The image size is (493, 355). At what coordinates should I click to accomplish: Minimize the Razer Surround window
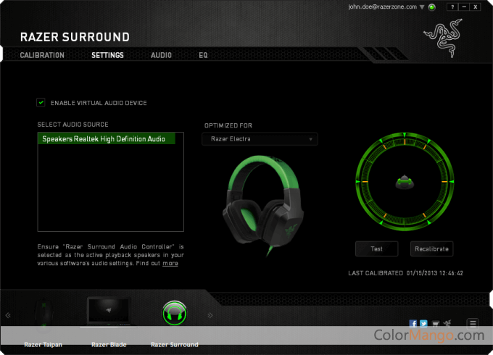point(464,7)
